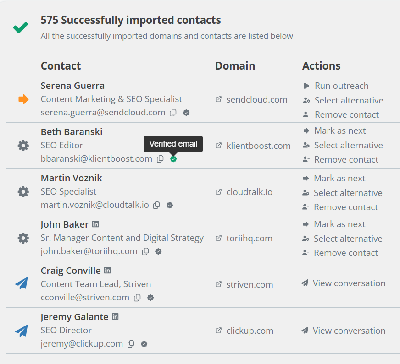Screen dimensions: 400x364
Task: Mark Beth Baranski as next
Action: point(339,130)
